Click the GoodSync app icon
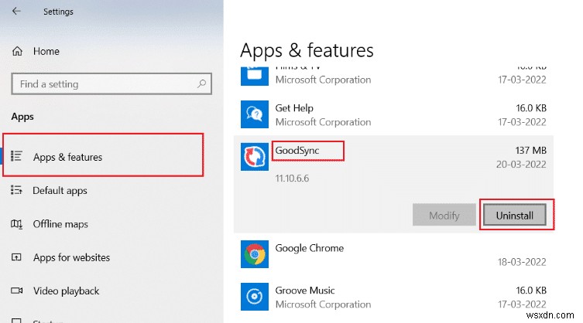The image size is (583, 323). coord(254,157)
